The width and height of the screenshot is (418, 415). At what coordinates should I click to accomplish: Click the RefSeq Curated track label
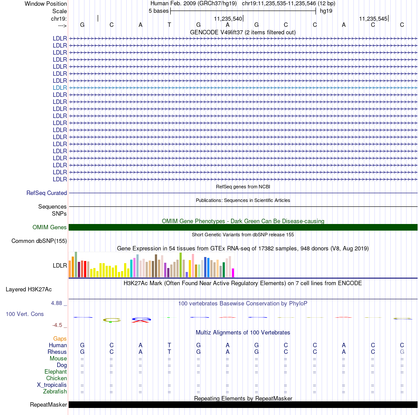[x=47, y=193]
